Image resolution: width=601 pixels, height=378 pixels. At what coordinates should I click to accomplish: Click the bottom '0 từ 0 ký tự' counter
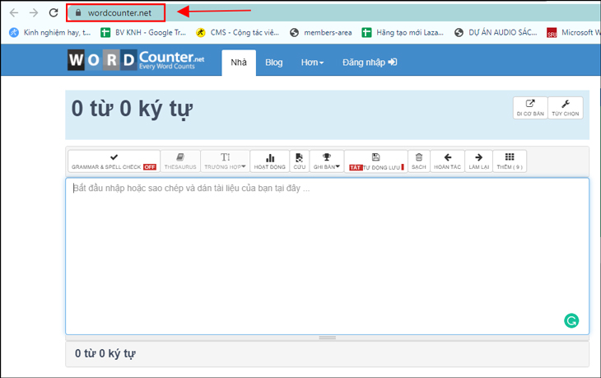click(x=105, y=353)
